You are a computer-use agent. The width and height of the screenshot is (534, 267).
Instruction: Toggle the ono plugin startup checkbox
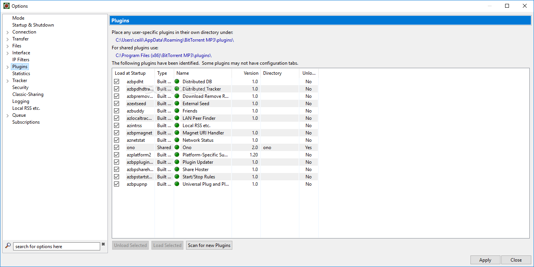click(x=117, y=148)
